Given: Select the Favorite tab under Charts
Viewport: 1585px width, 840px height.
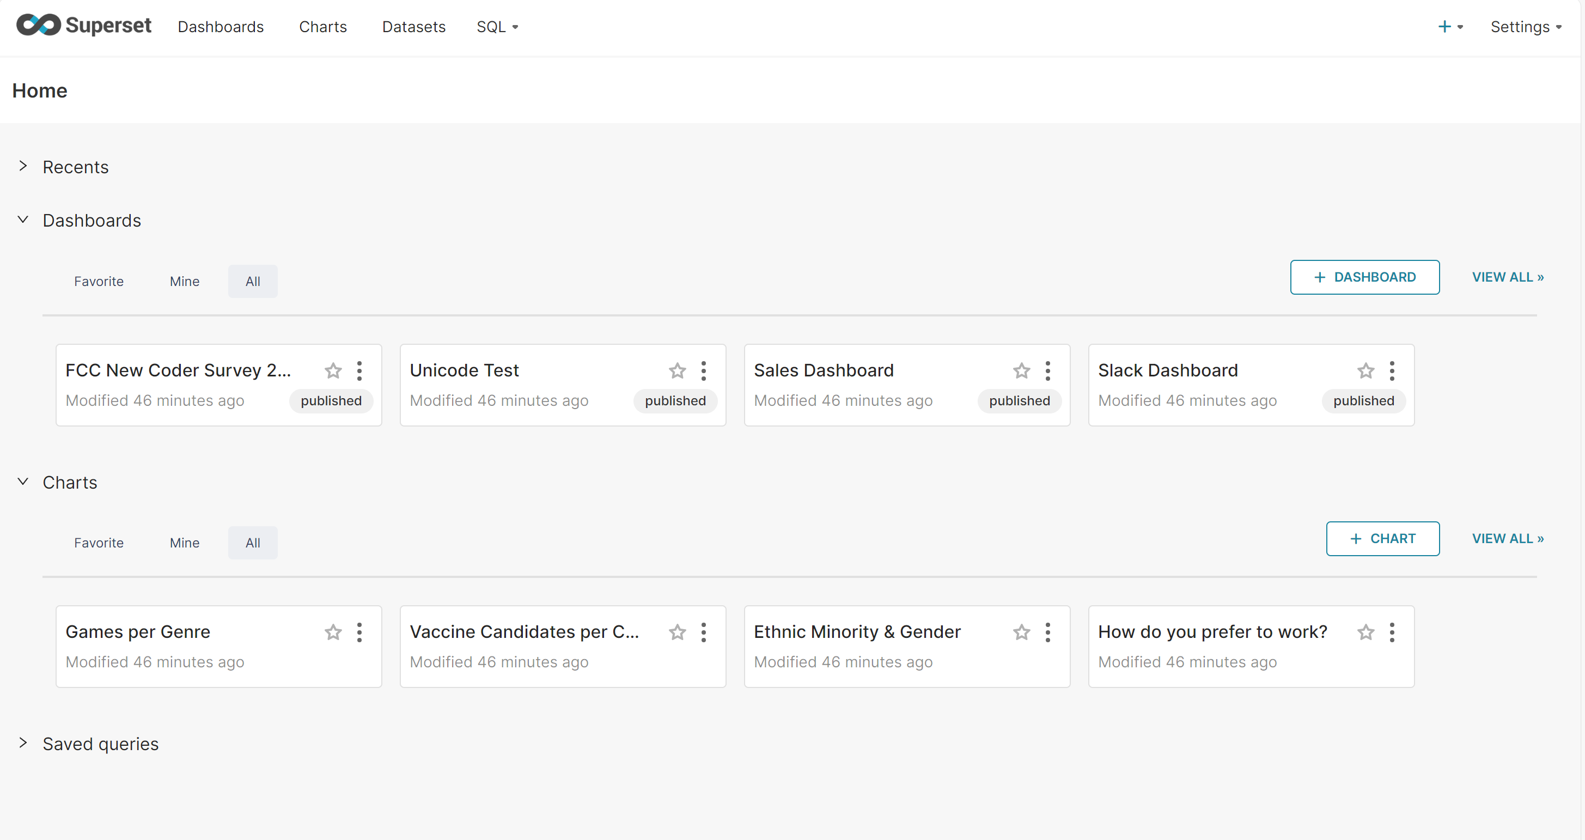Looking at the screenshot, I should click(x=99, y=543).
